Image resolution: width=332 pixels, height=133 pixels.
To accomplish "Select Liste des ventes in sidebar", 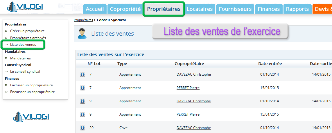I will click(23, 45).
